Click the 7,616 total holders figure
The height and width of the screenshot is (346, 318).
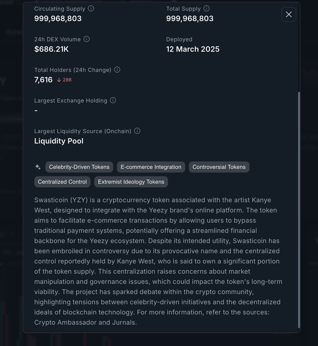(x=43, y=80)
